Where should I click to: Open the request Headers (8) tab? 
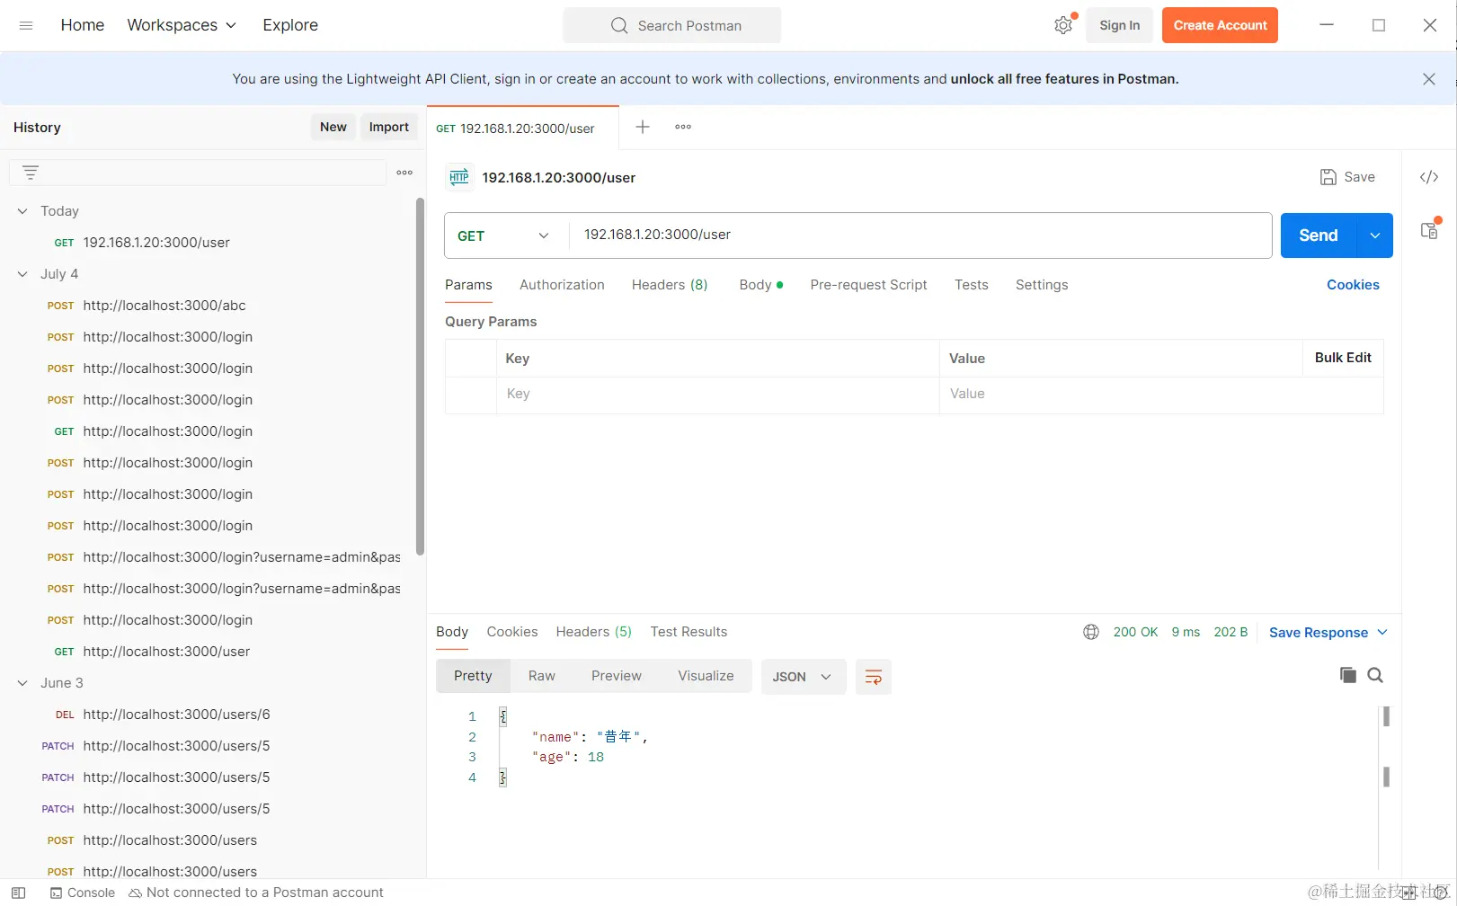click(670, 285)
